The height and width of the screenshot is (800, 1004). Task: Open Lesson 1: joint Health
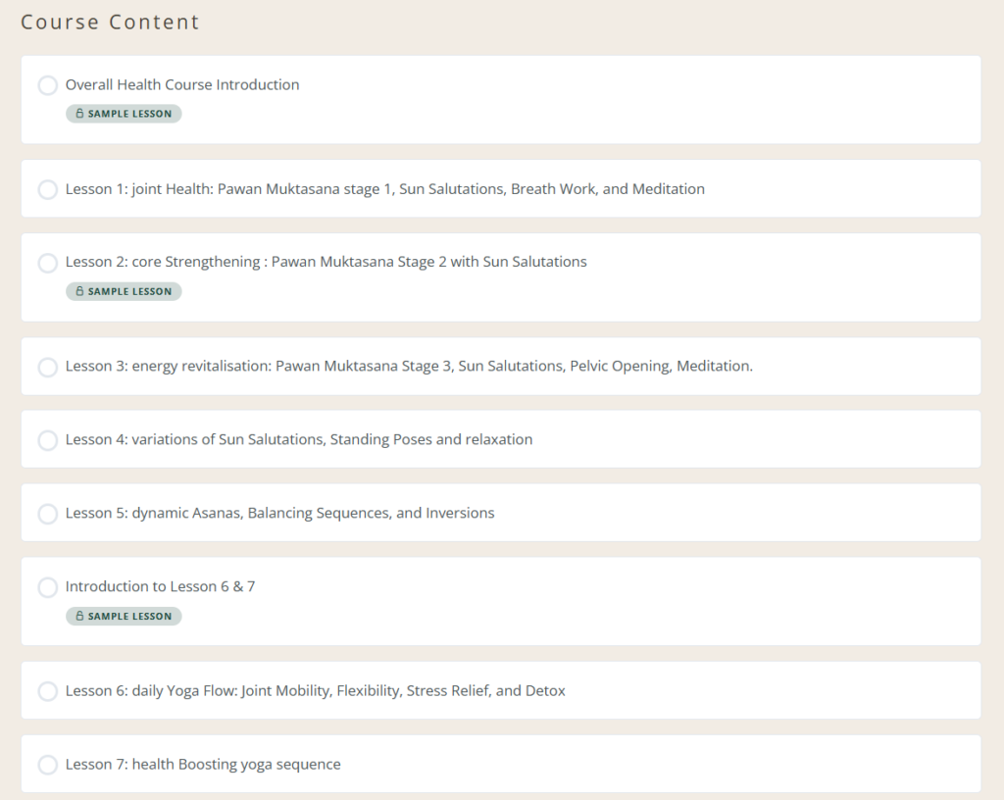tap(384, 189)
